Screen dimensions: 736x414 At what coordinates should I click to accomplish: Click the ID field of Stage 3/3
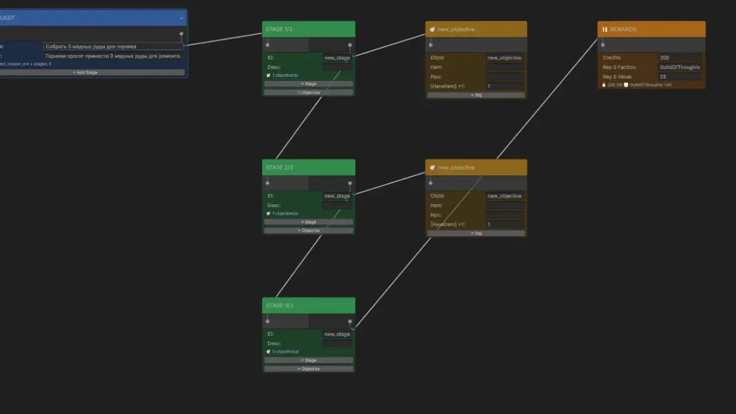[337, 334]
